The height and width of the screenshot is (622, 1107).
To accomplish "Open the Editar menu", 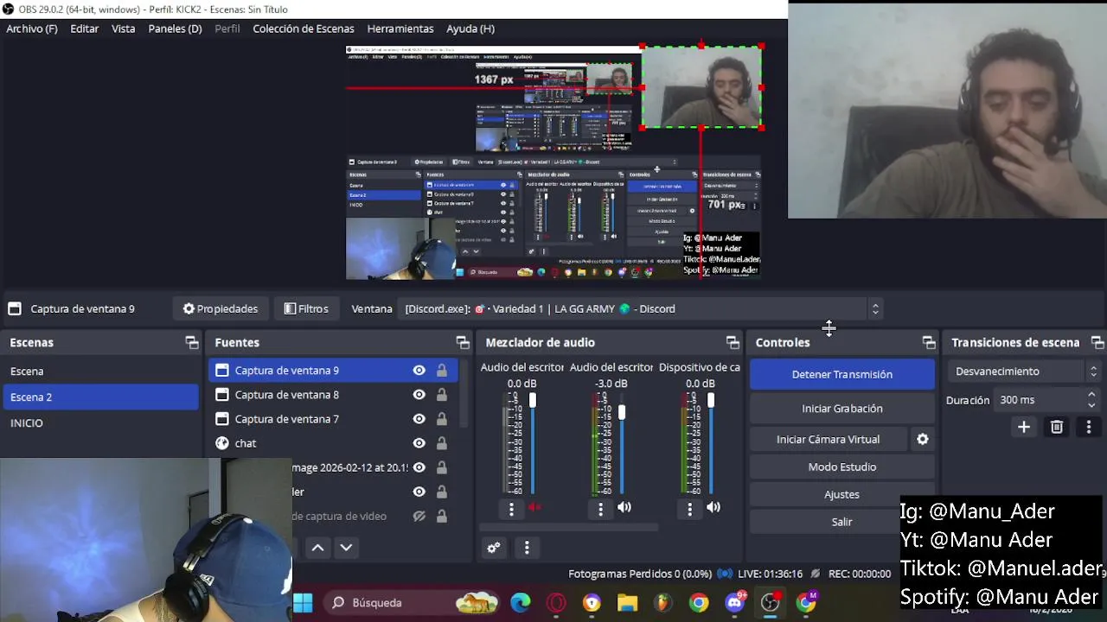I will point(84,29).
